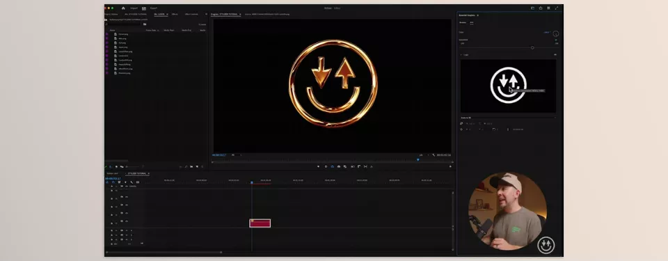Open the playback resolution dropdown
Viewport: 668px width, 261px height.
pos(424,155)
